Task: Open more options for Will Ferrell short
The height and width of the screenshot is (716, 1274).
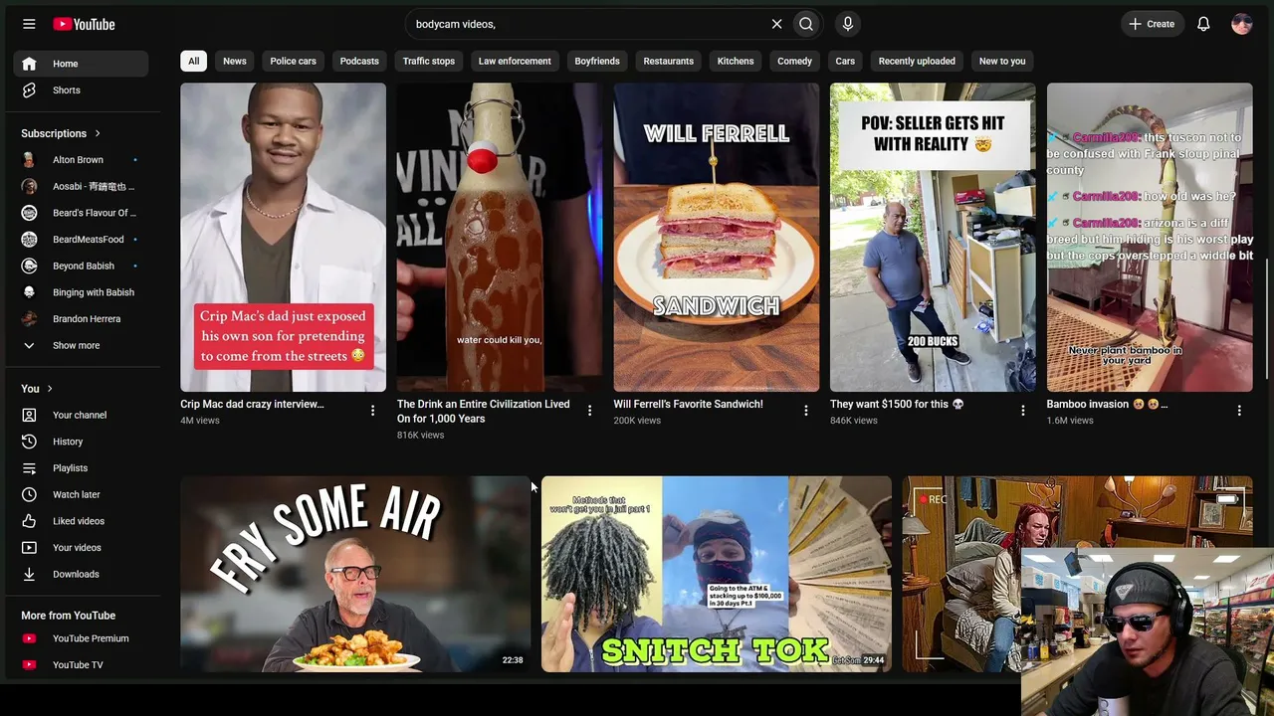Action: [806, 410]
